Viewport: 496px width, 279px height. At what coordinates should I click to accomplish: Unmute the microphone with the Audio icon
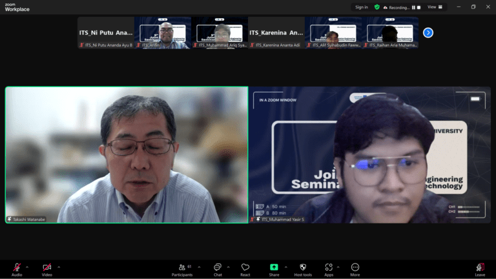tap(16, 267)
